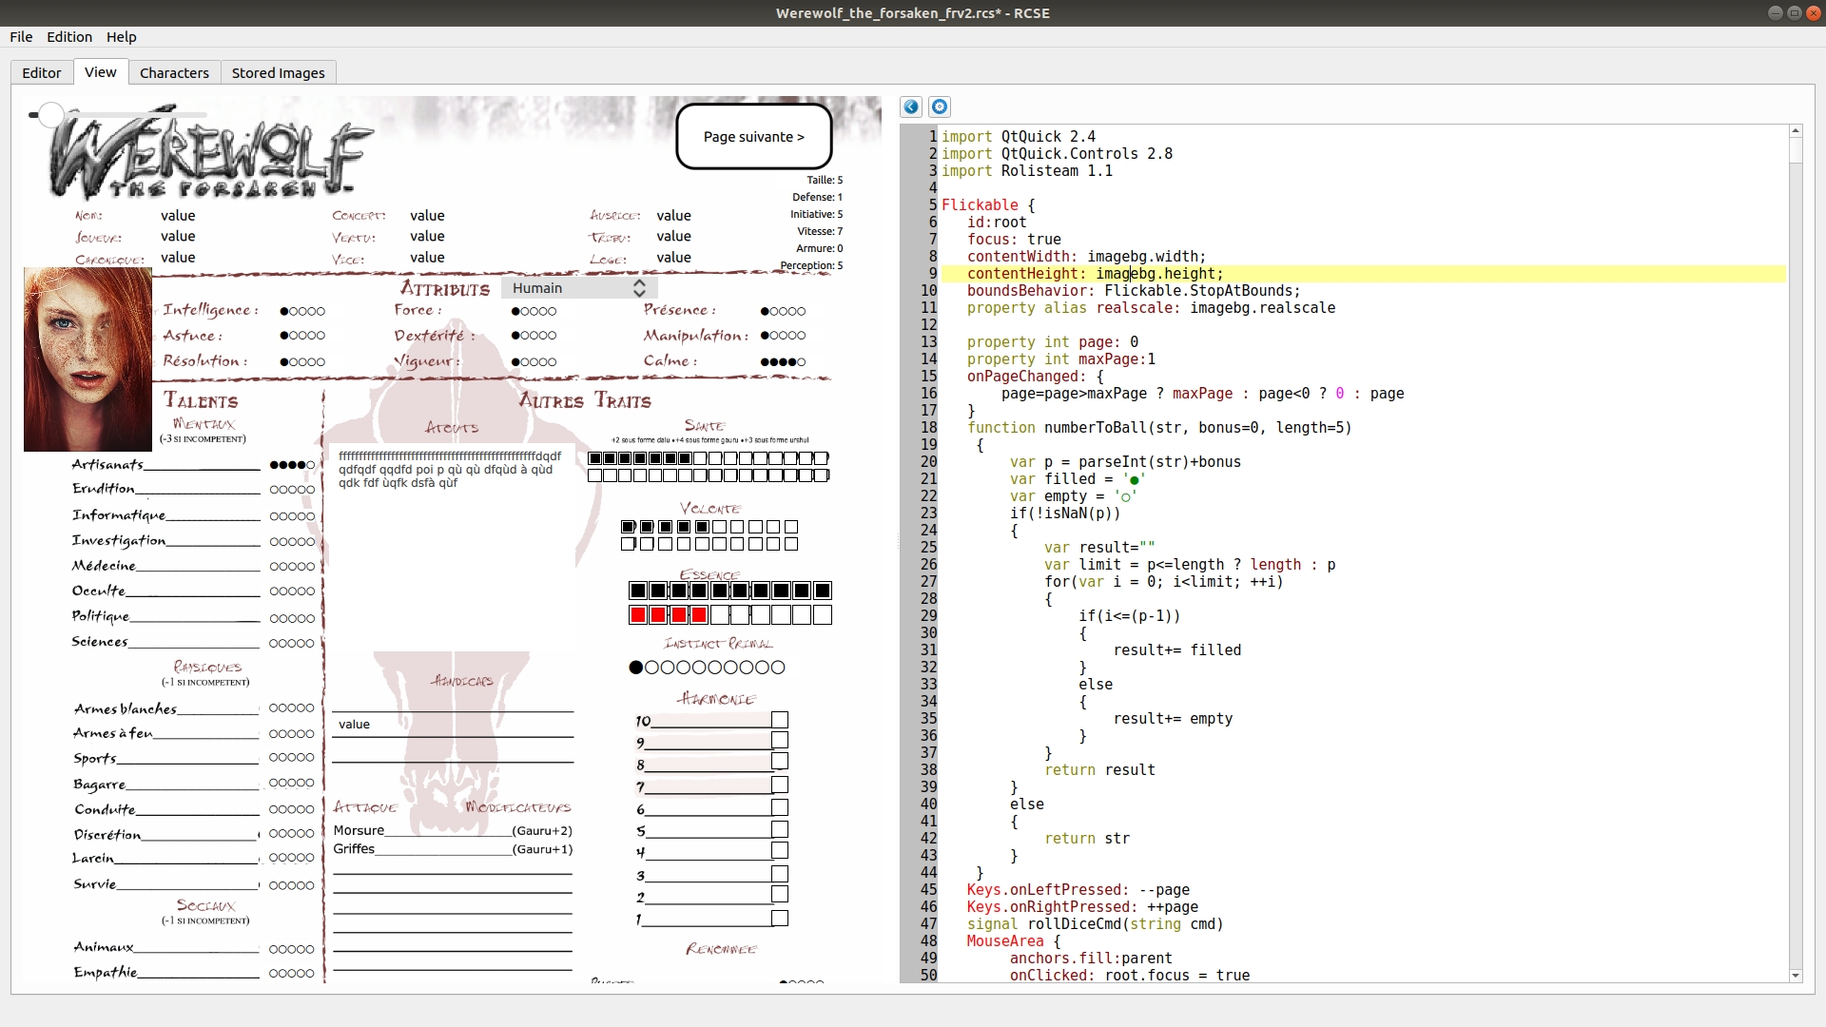Check the Harmonie level 10 checkbox
1826x1027 pixels.
(x=780, y=720)
